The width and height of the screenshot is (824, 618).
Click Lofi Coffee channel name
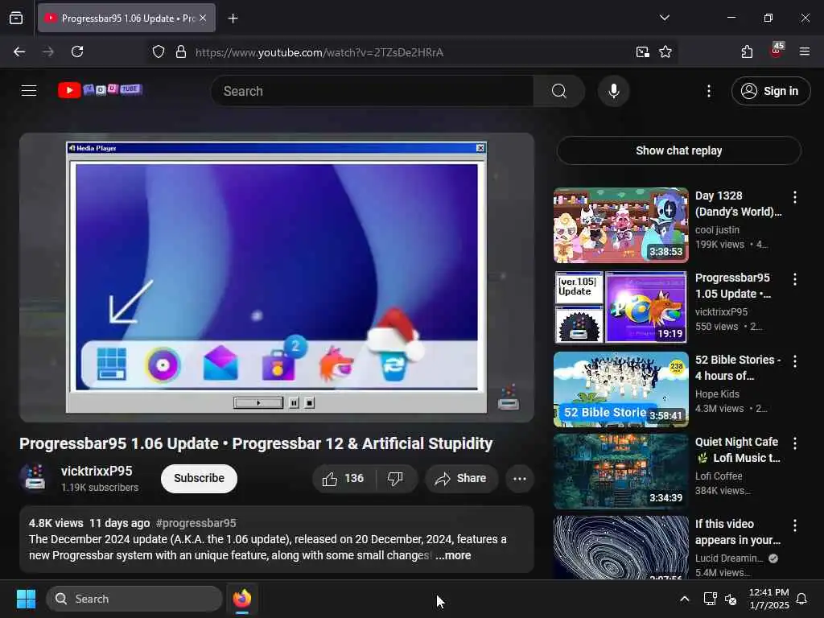pyautogui.click(x=719, y=476)
